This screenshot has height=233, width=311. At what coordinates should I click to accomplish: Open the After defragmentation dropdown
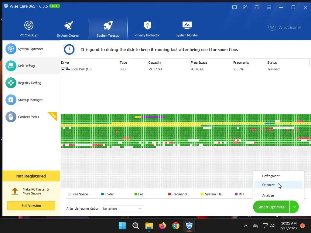pyautogui.click(x=123, y=209)
